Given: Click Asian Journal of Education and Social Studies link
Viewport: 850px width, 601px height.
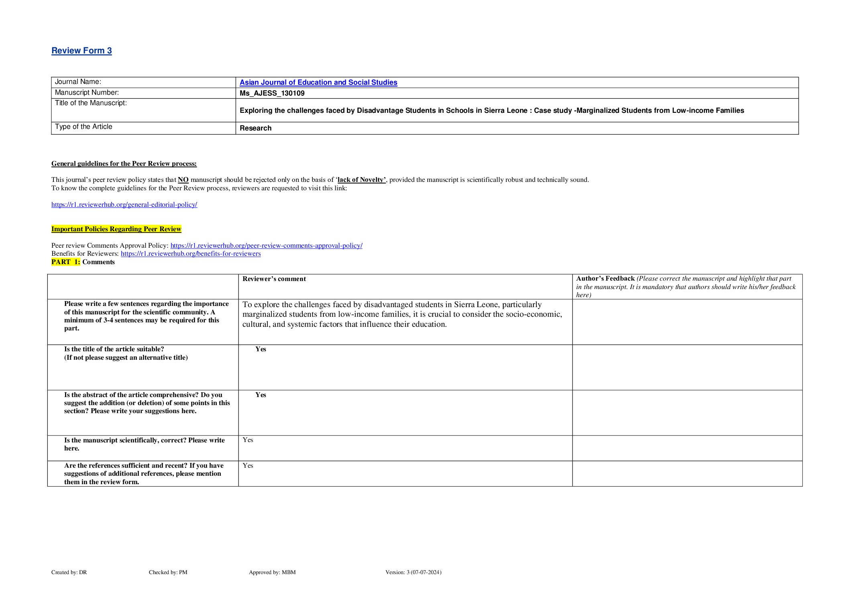Looking at the screenshot, I should (x=318, y=82).
